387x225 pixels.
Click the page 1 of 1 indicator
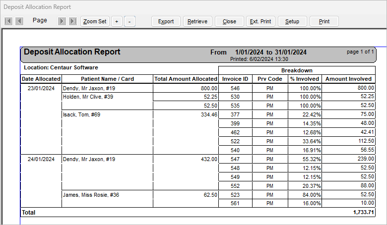point(360,52)
